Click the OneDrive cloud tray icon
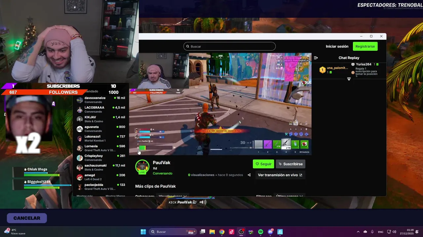Viewport: 423px width, 237px height. pos(365,232)
